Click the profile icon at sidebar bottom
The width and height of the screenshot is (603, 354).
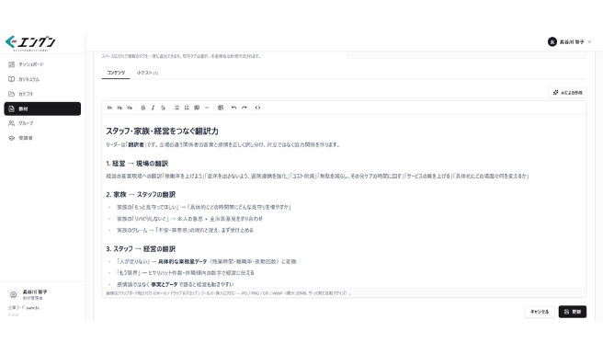click(x=13, y=295)
